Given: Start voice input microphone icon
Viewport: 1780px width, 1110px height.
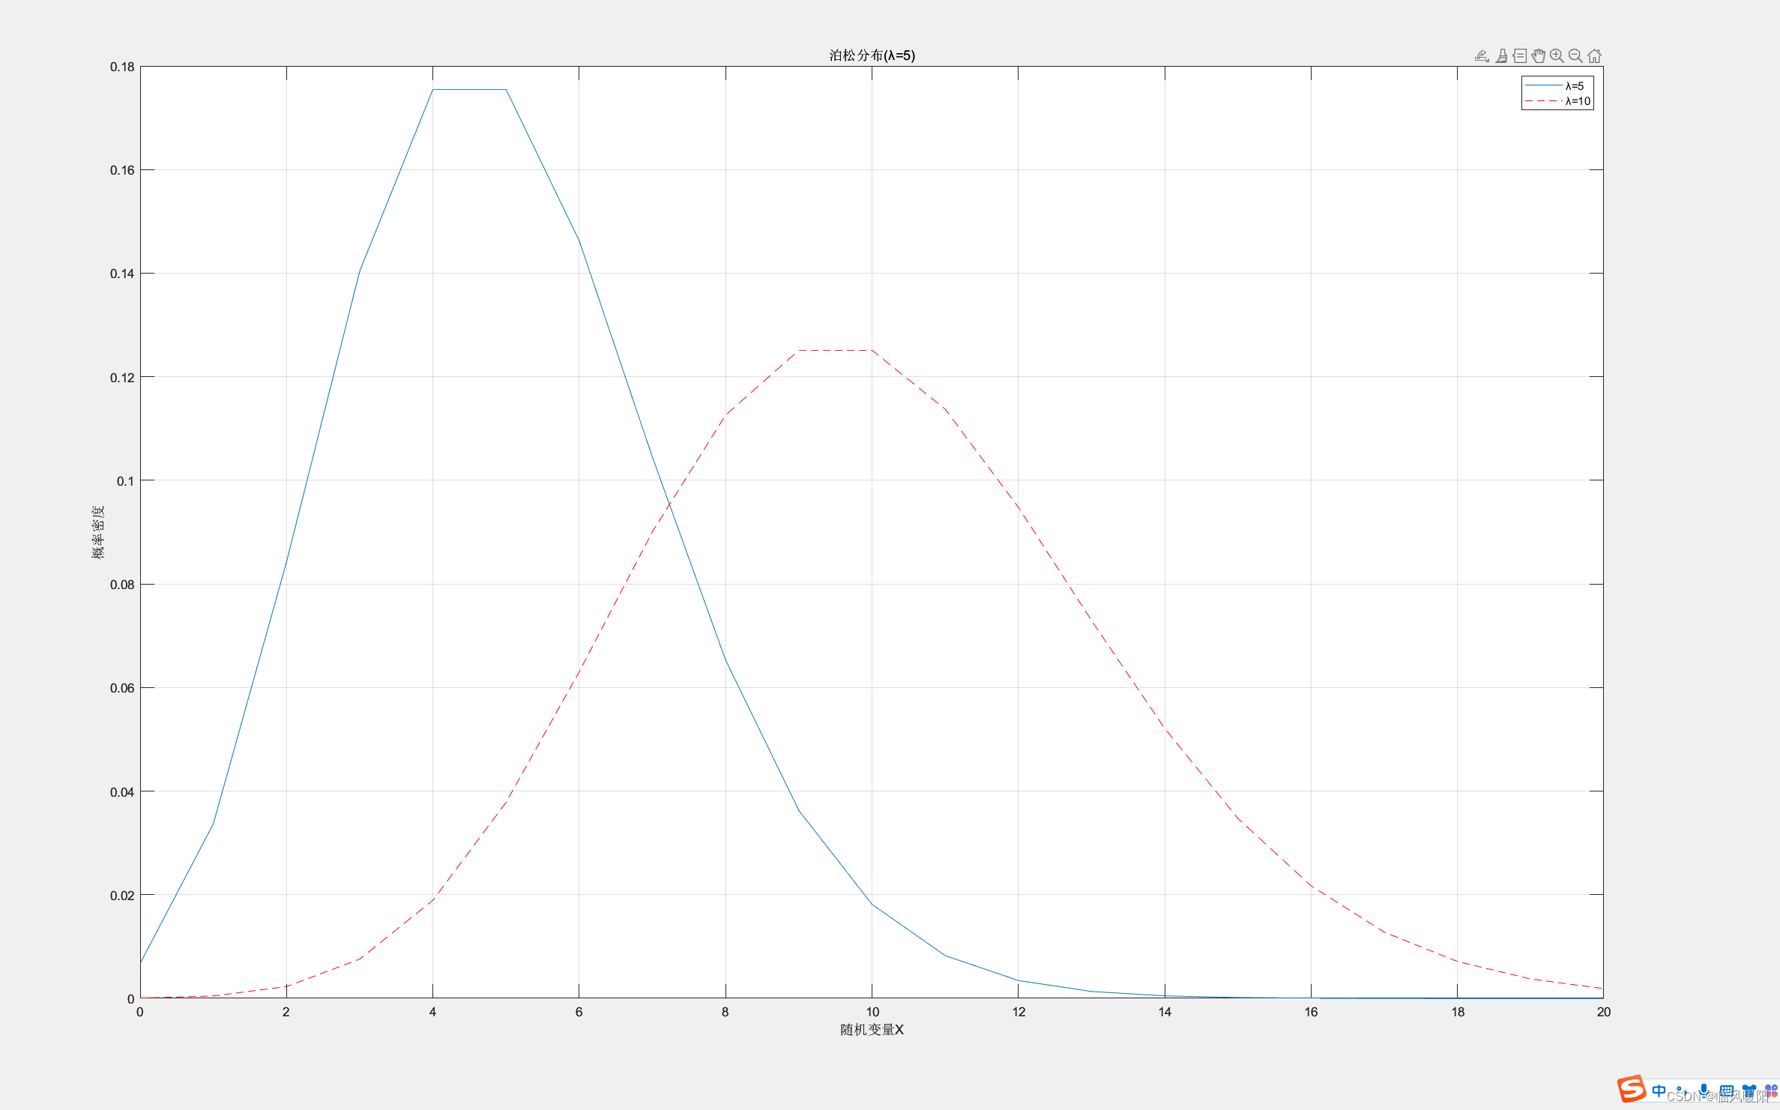Looking at the screenshot, I should pos(1704,1091).
